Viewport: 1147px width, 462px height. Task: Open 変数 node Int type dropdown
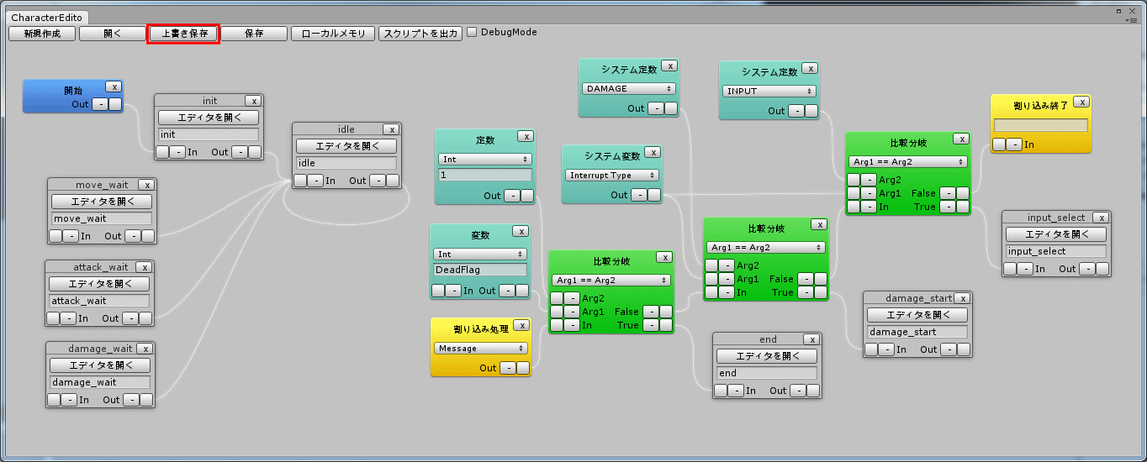(x=480, y=254)
